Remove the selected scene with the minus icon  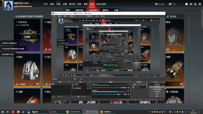click(x=56, y=97)
